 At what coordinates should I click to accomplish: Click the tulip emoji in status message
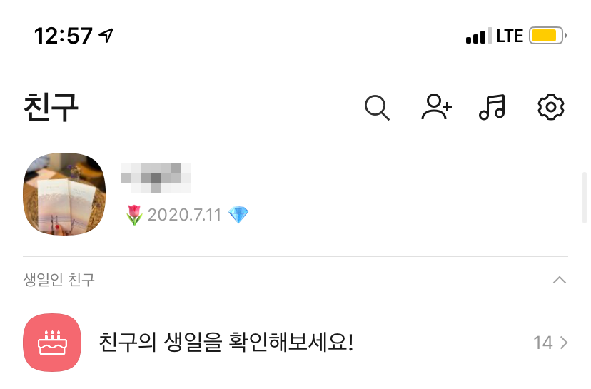[134, 215]
